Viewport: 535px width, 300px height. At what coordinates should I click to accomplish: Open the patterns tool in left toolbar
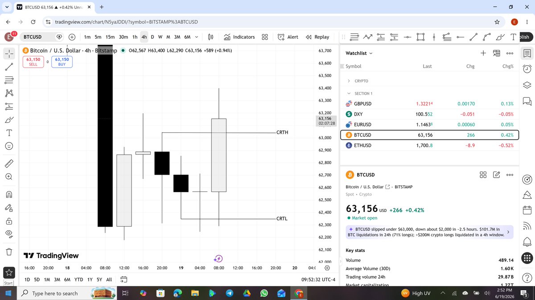click(x=10, y=93)
